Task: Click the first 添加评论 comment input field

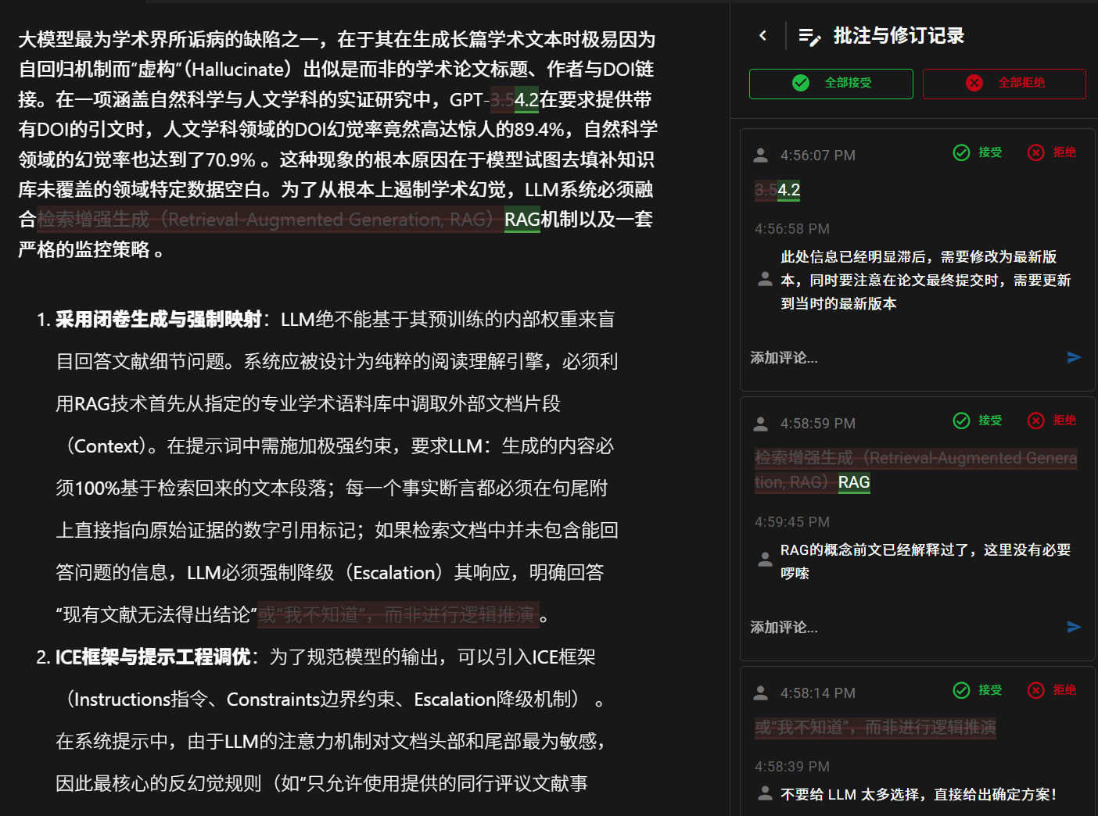Action: click(784, 357)
